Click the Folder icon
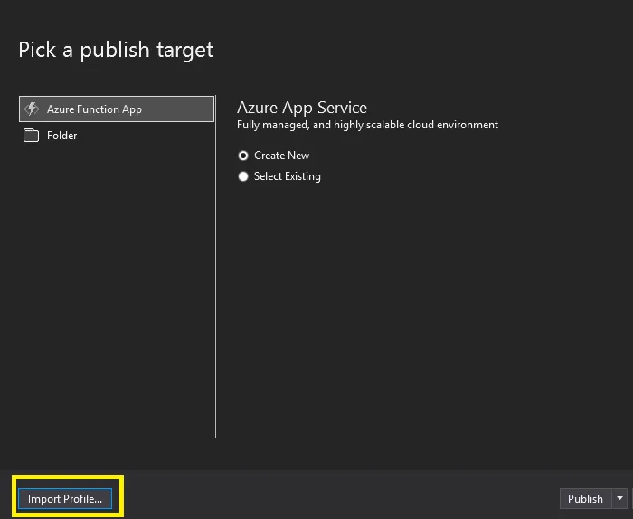633x519 pixels. (x=31, y=136)
